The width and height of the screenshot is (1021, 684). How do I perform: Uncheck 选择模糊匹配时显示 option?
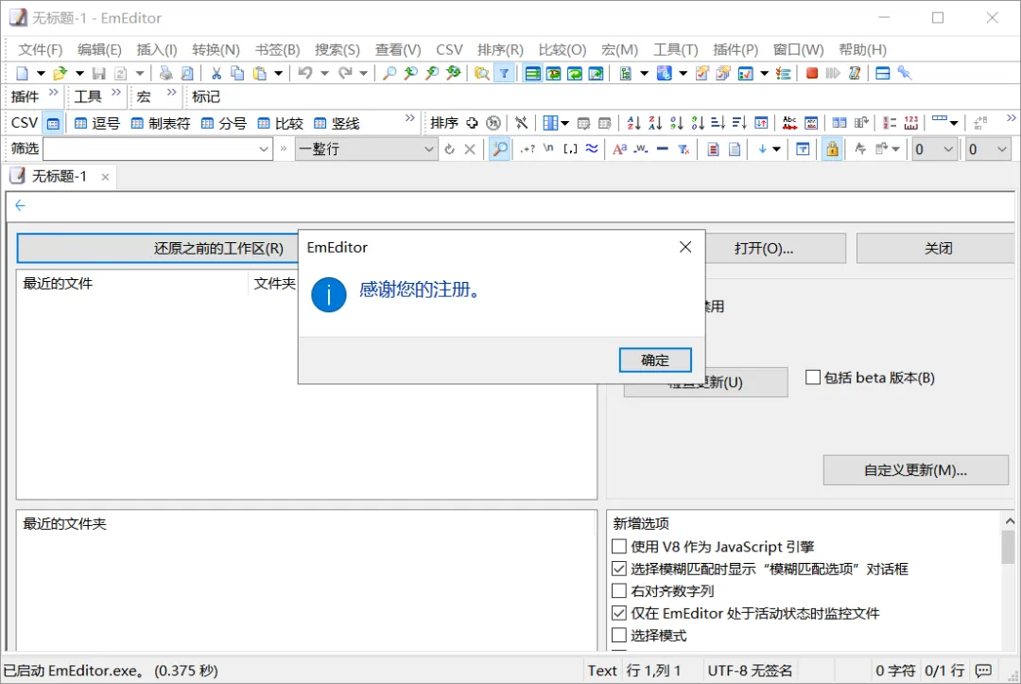[619, 569]
